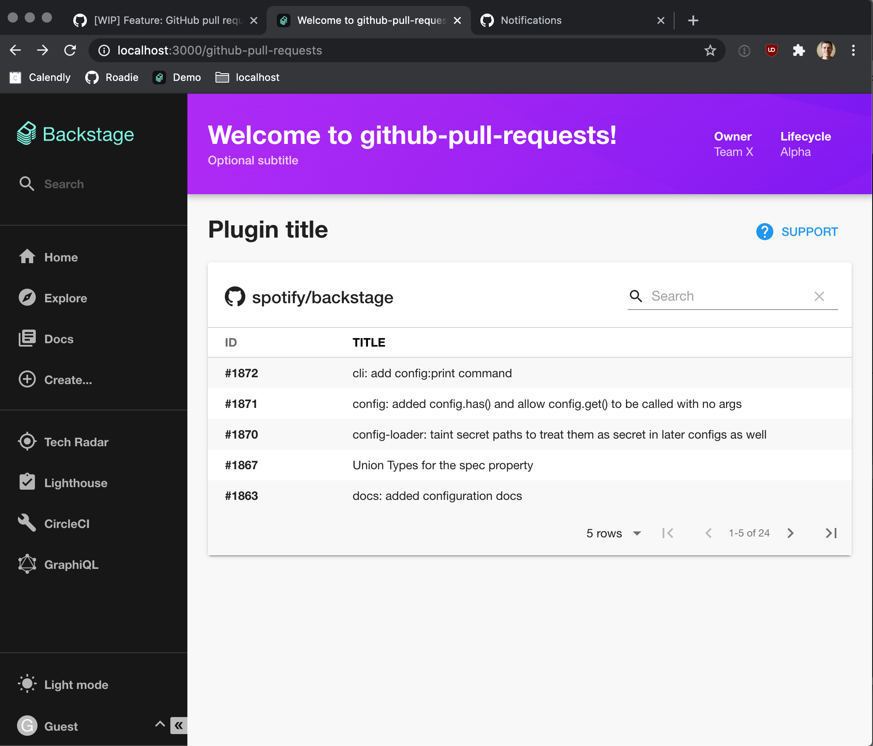Click the table search magnifier icon
873x746 pixels.
point(636,296)
